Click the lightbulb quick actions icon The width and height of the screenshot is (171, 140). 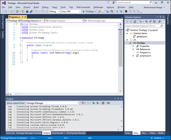(17, 24)
